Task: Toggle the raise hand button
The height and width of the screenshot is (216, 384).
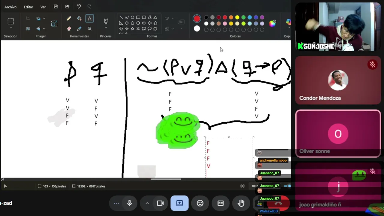Action: (241, 203)
